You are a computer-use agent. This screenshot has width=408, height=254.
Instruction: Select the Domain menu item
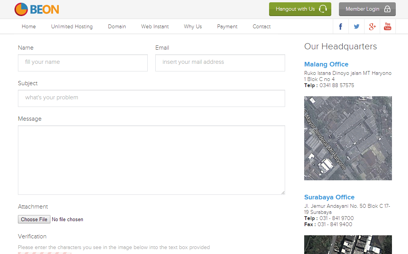[117, 27]
